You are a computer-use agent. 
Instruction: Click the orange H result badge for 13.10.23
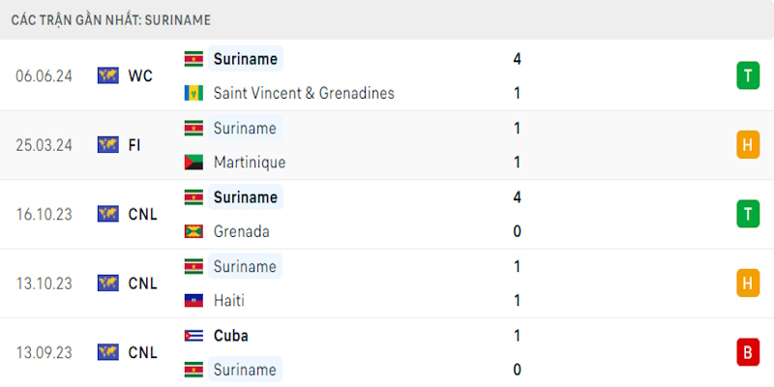click(x=747, y=283)
